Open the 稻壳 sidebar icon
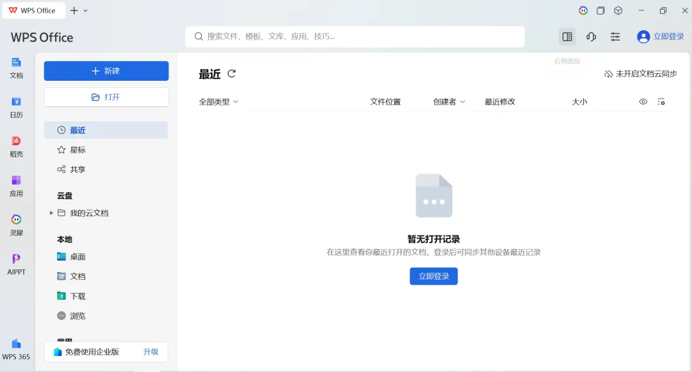The height and width of the screenshot is (372, 692). coord(16,147)
